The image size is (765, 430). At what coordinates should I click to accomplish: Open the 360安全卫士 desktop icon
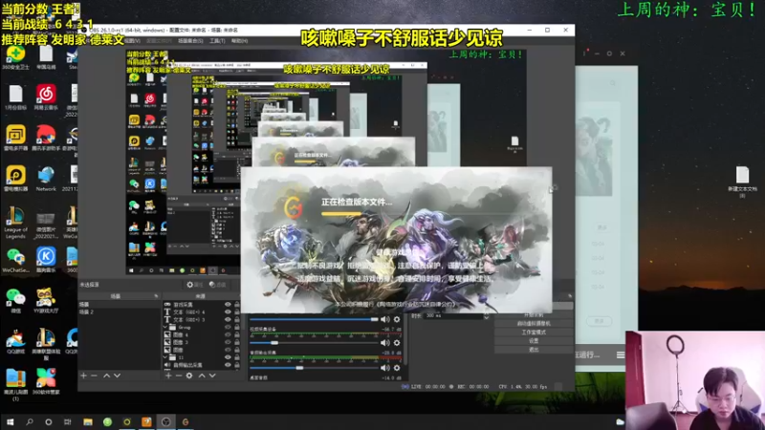pos(15,57)
